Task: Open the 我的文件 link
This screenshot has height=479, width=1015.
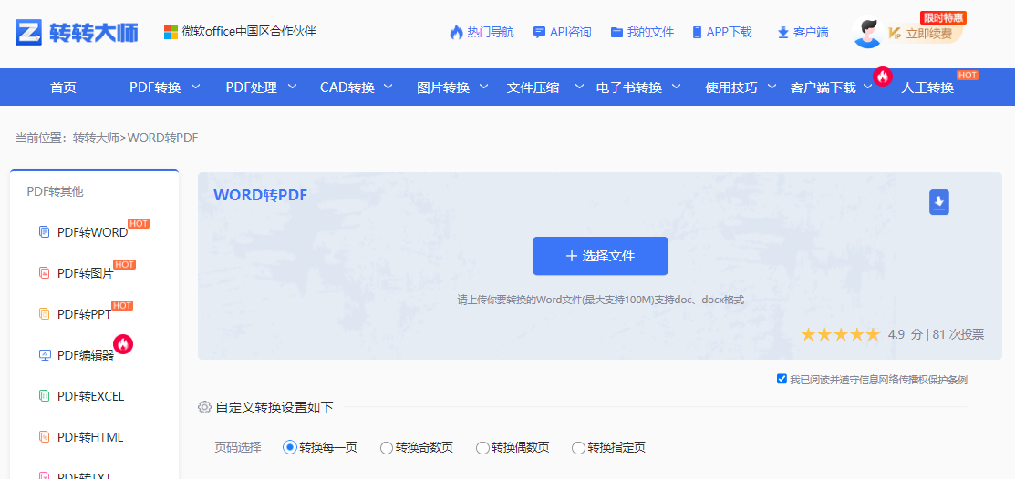Action: pos(650,32)
